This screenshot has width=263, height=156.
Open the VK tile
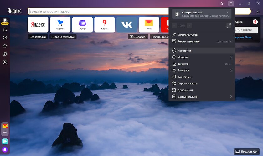[127, 25]
